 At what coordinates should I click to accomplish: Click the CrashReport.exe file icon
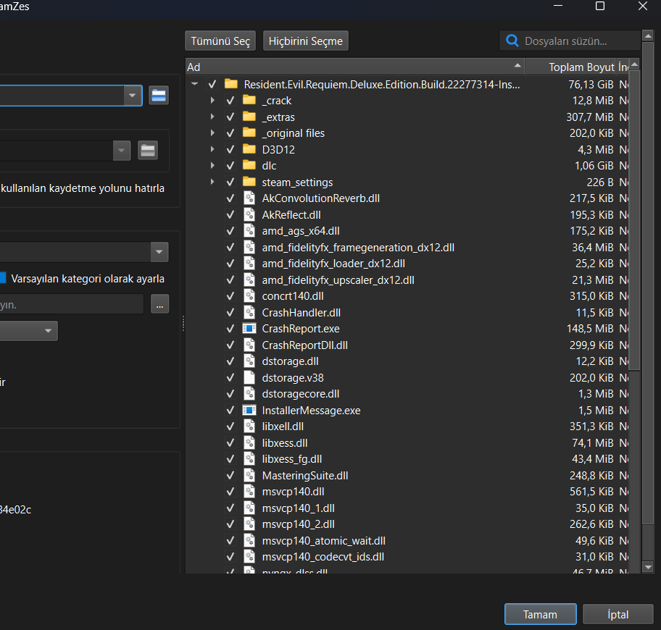[249, 328]
